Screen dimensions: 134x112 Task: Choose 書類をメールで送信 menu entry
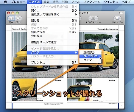(x=53, y=42)
